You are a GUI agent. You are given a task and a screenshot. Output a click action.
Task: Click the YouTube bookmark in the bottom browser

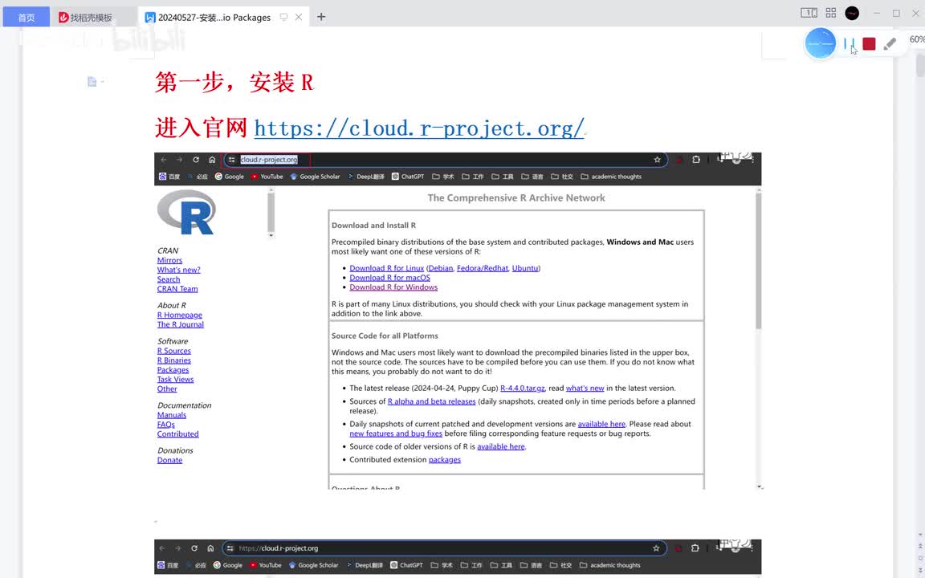click(265, 565)
